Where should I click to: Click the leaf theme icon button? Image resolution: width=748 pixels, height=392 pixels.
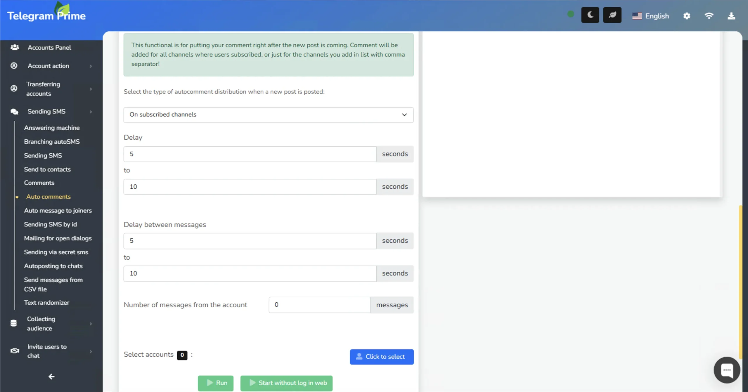(612, 15)
